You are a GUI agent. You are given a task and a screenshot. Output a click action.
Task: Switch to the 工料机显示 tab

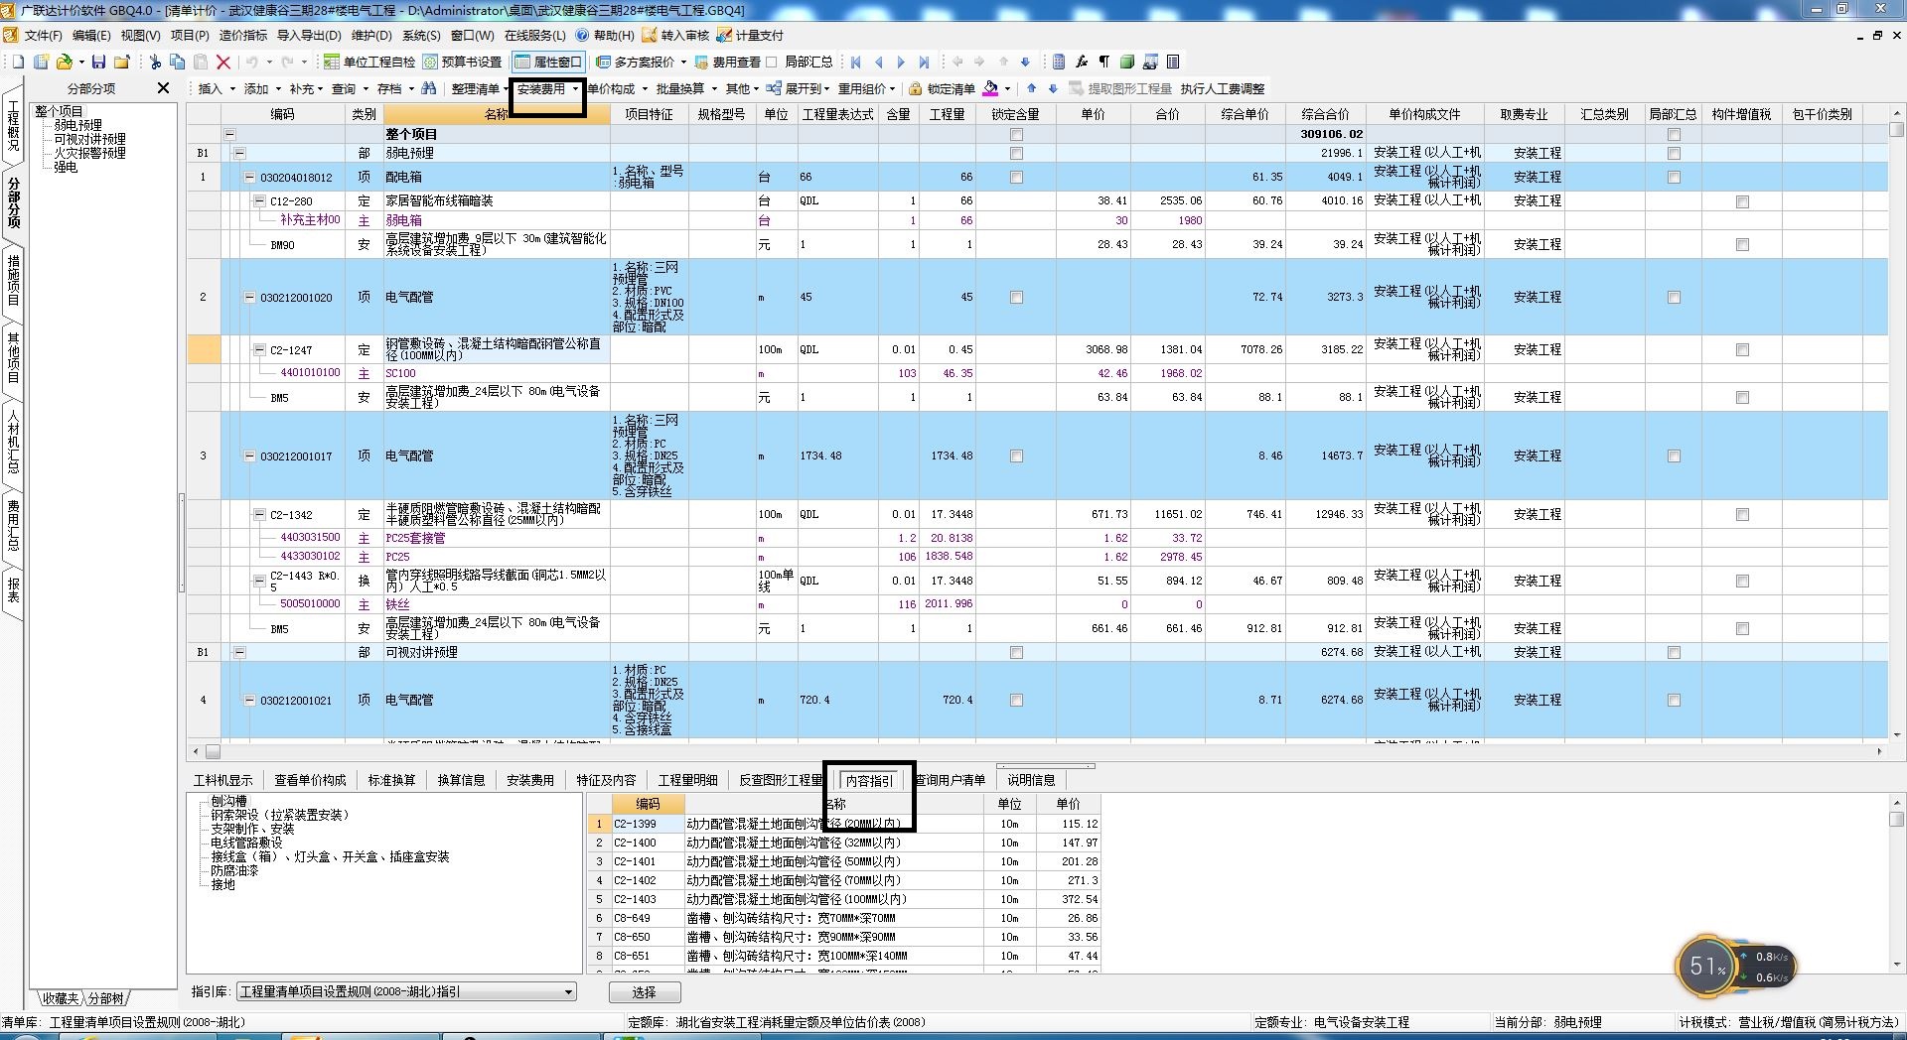pos(223,780)
